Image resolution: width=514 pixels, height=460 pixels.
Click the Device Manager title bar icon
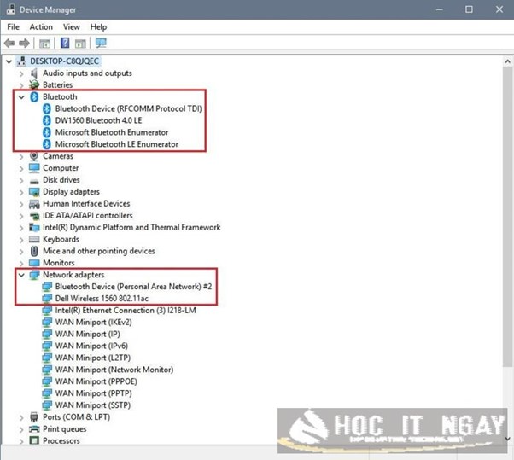point(11,9)
